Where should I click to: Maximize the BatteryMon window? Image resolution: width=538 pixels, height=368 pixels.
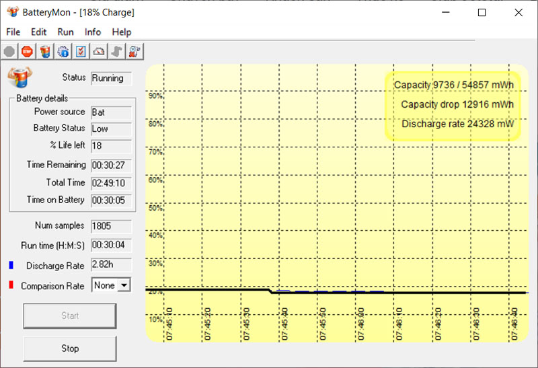[482, 12]
